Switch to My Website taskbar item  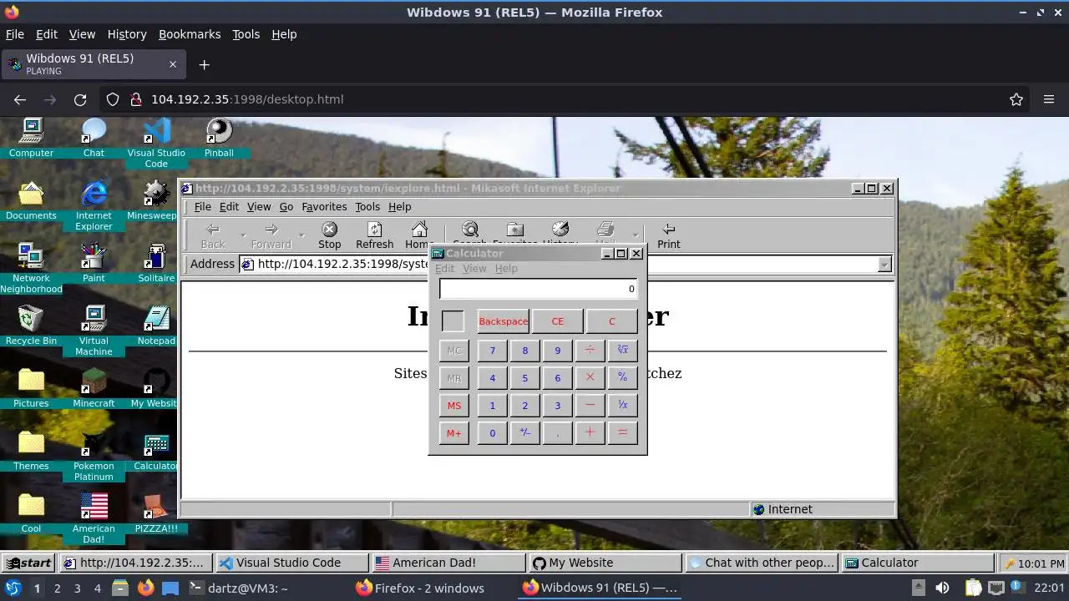pos(606,563)
